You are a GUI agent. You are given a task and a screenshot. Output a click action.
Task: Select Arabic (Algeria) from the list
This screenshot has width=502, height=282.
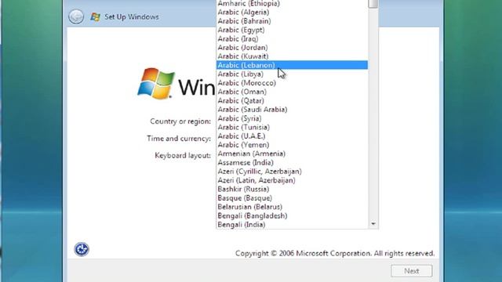pos(292,13)
